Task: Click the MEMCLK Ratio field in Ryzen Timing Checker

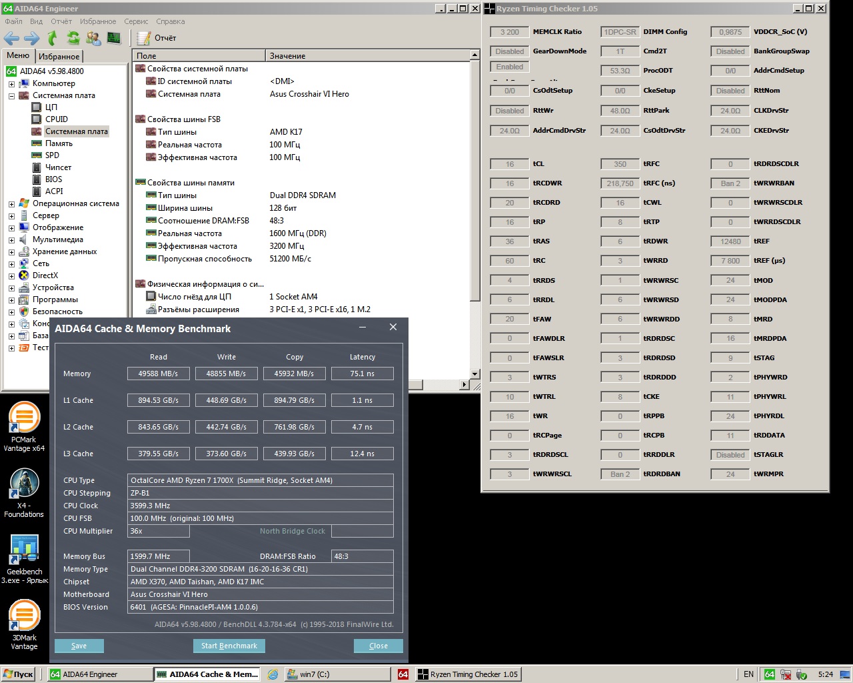Action: coord(510,32)
